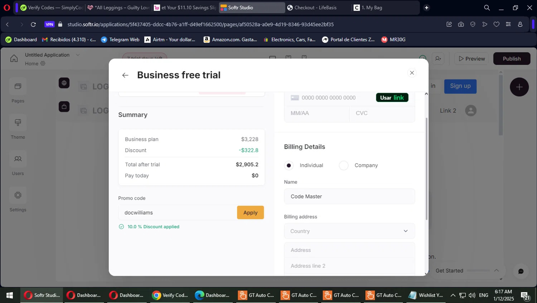Switch to the 1. My Bag tab
This screenshot has height=303, width=537.
click(x=385, y=8)
